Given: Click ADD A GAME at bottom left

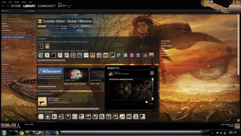Looking at the screenshot, I should point(29,124).
